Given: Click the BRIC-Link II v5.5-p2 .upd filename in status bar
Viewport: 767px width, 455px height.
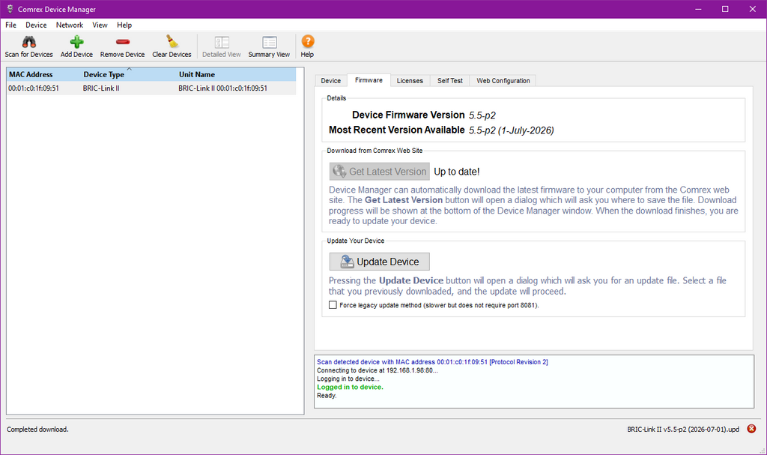Looking at the screenshot, I should click(683, 430).
